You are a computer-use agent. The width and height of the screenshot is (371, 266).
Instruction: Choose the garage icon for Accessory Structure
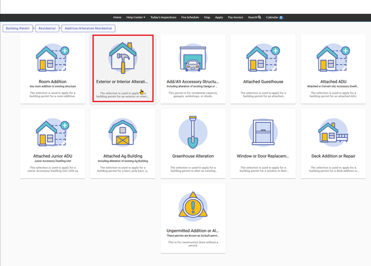coord(193,59)
